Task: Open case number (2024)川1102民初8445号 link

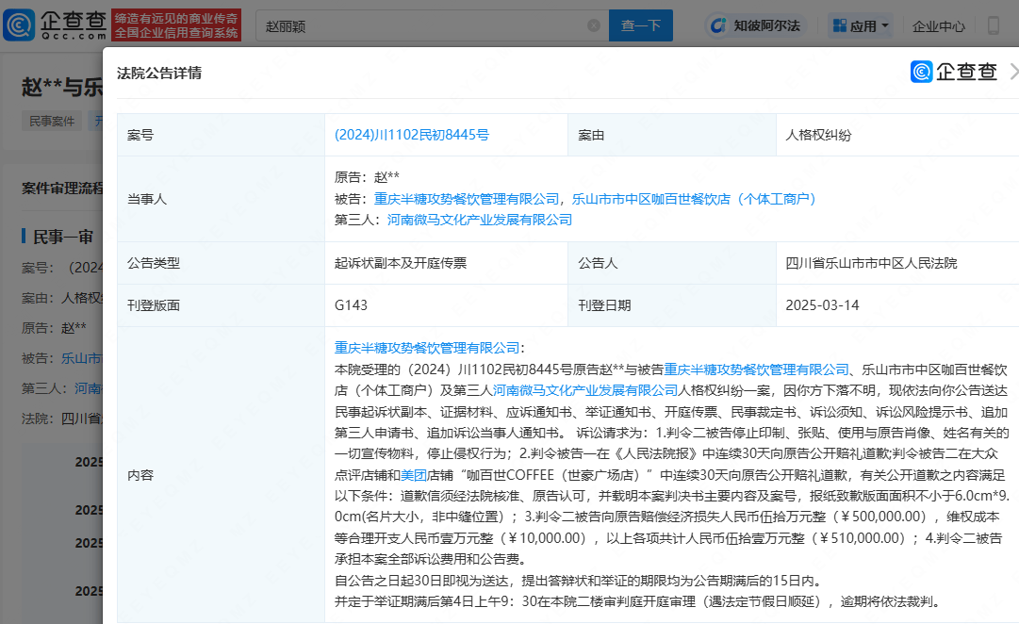Action: point(411,135)
